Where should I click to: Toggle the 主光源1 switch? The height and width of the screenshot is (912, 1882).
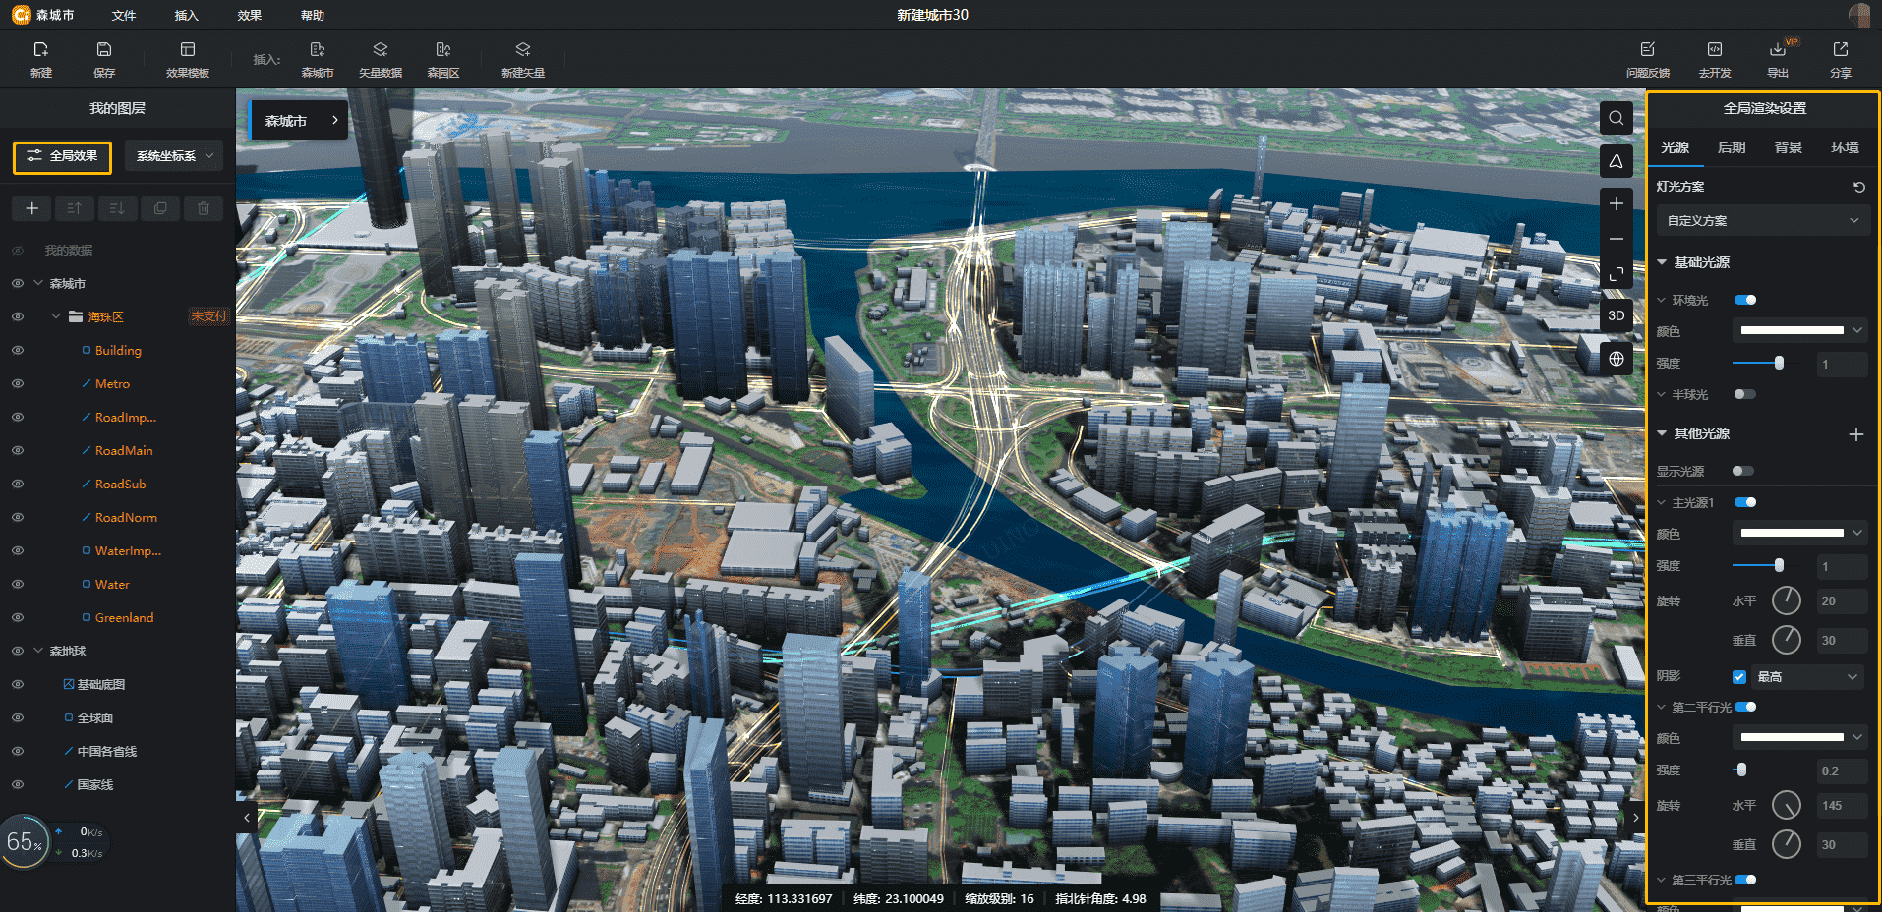click(x=1745, y=502)
